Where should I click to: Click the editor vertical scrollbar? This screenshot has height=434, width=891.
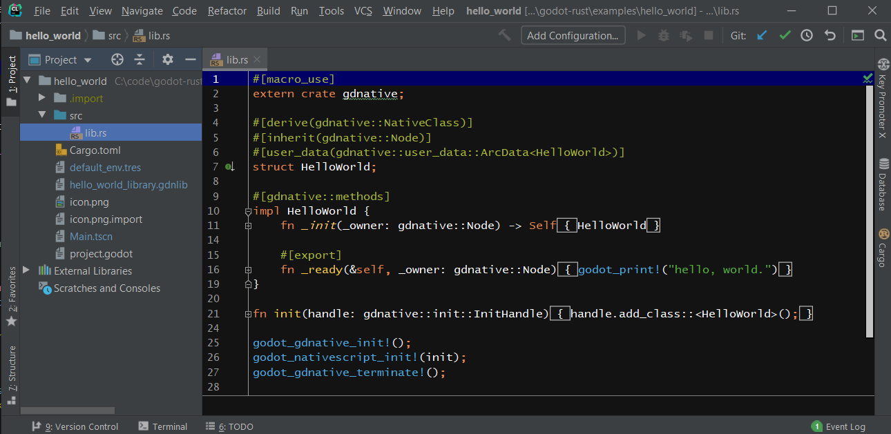pyautogui.click(x=870, y=212)
